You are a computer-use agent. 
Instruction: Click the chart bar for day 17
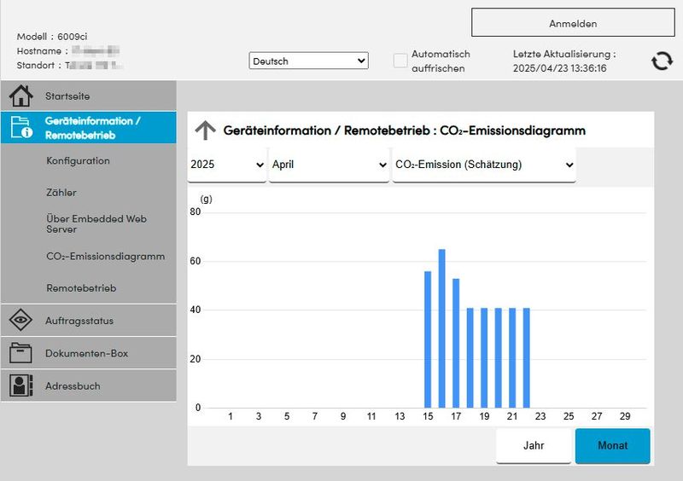(456, 343)
